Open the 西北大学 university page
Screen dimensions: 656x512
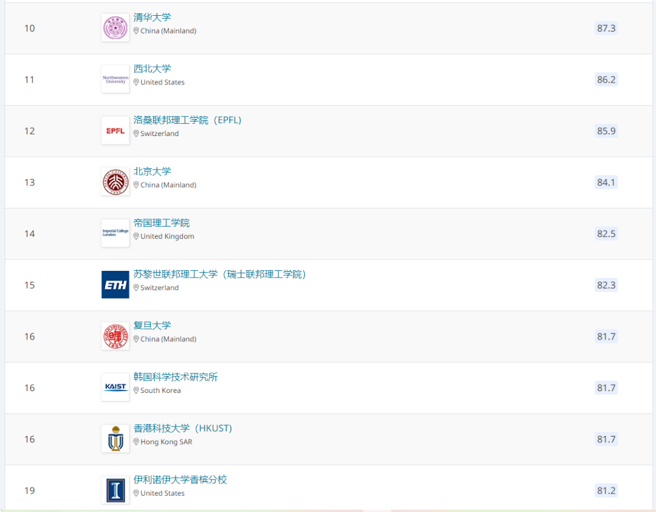pyautogui.click(x=152, y=69)
